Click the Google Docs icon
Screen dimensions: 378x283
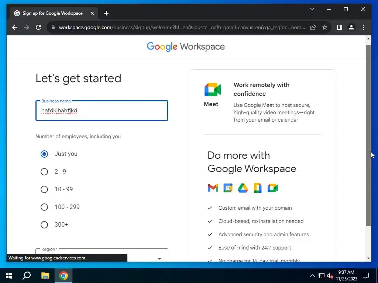tap(258, 188)
